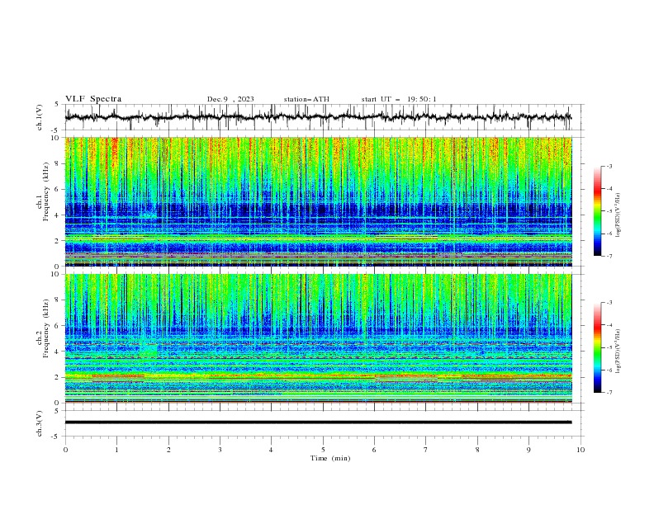The height and width of the screenshot is (505, 654).
Task: Click the ch.2 color scale bar
Action: click(x=598, y=347)
